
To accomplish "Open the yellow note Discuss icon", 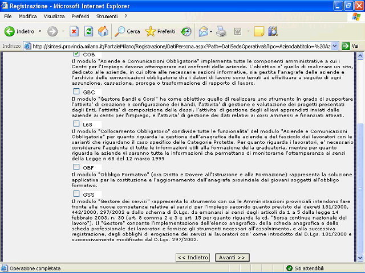I will click(259, 31).
